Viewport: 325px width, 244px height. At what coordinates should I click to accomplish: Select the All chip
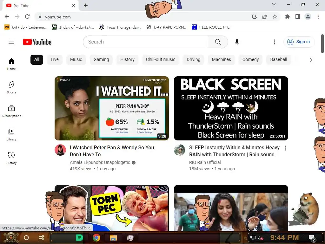(x=37, y=59)
